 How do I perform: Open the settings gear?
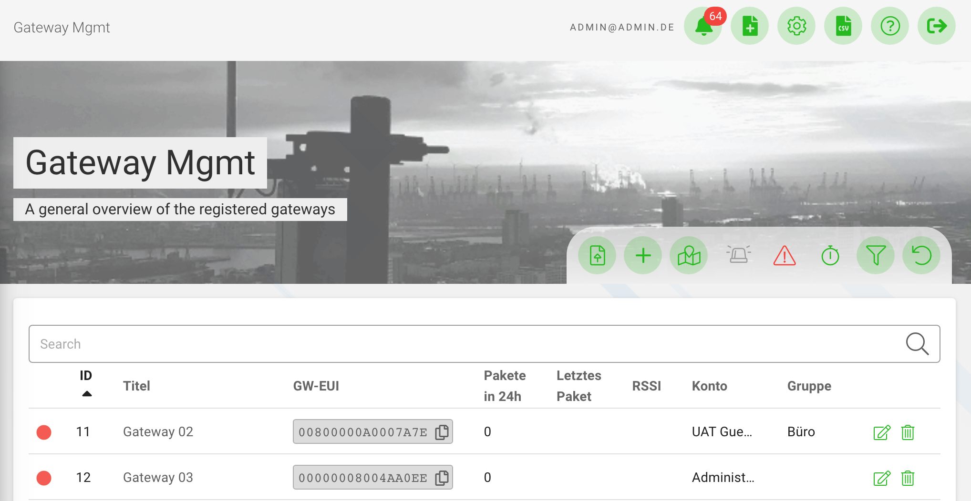(796, 26)
